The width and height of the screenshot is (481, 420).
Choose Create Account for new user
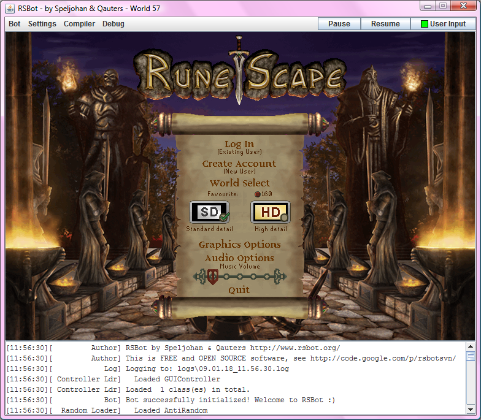239,167
